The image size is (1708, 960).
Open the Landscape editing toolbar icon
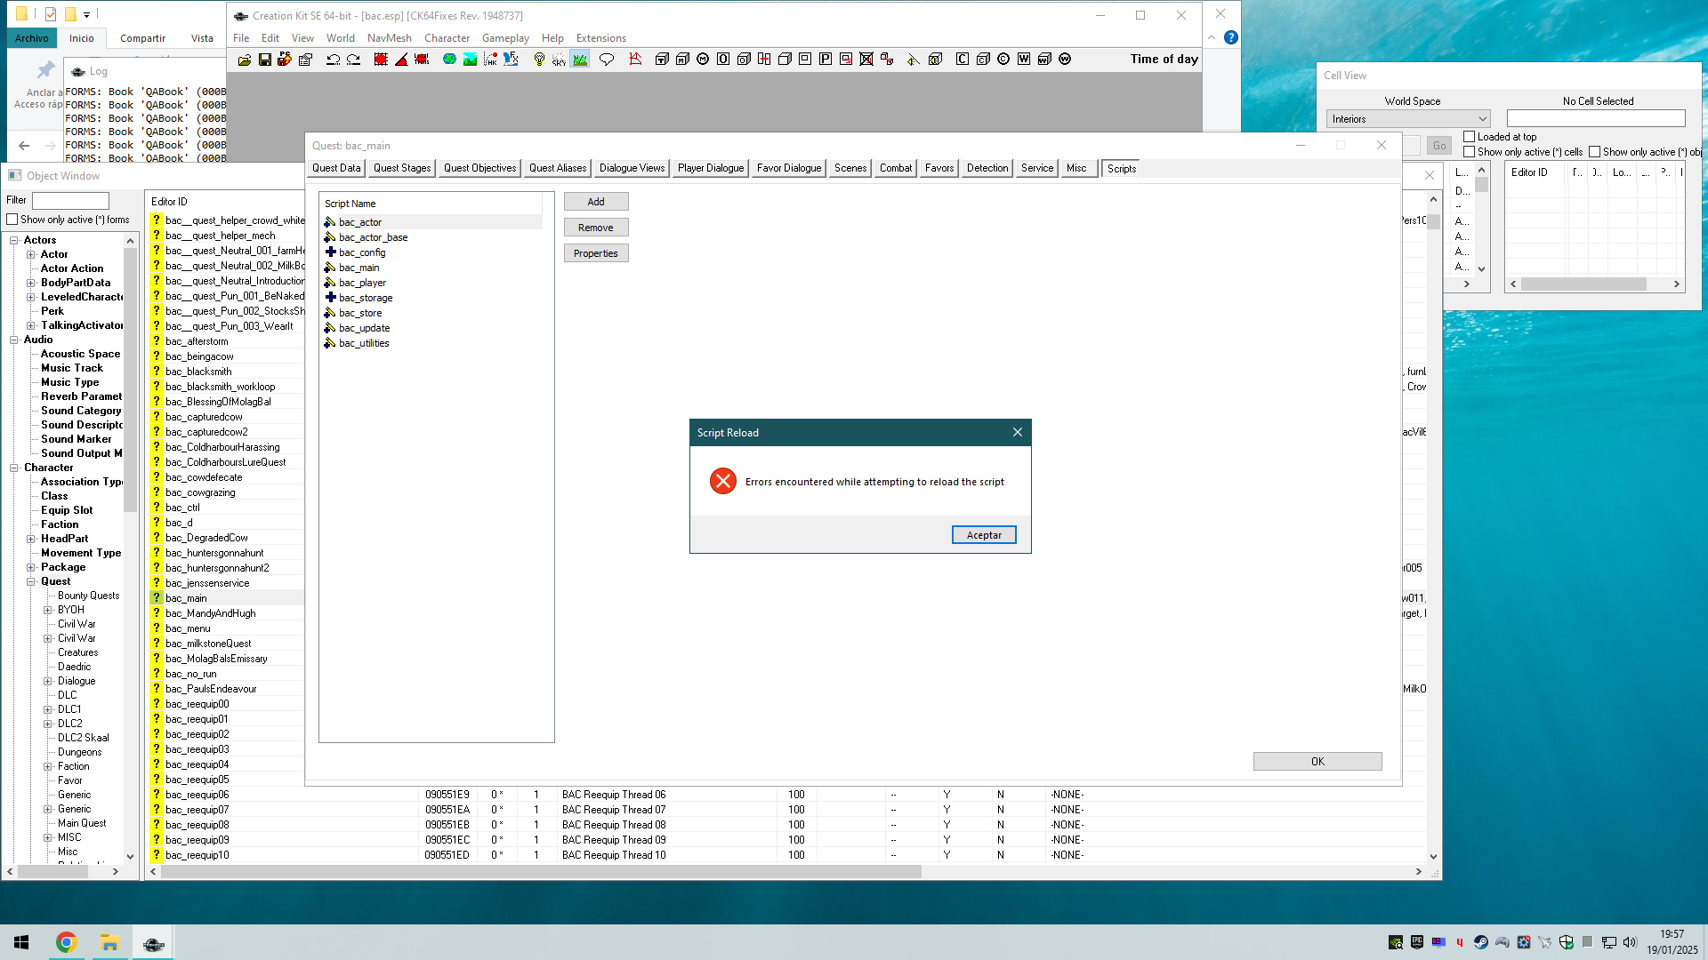click(x=470, y=60)
